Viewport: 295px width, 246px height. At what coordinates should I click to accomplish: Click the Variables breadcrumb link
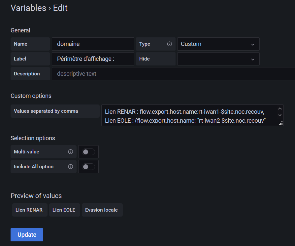[28, 8]
